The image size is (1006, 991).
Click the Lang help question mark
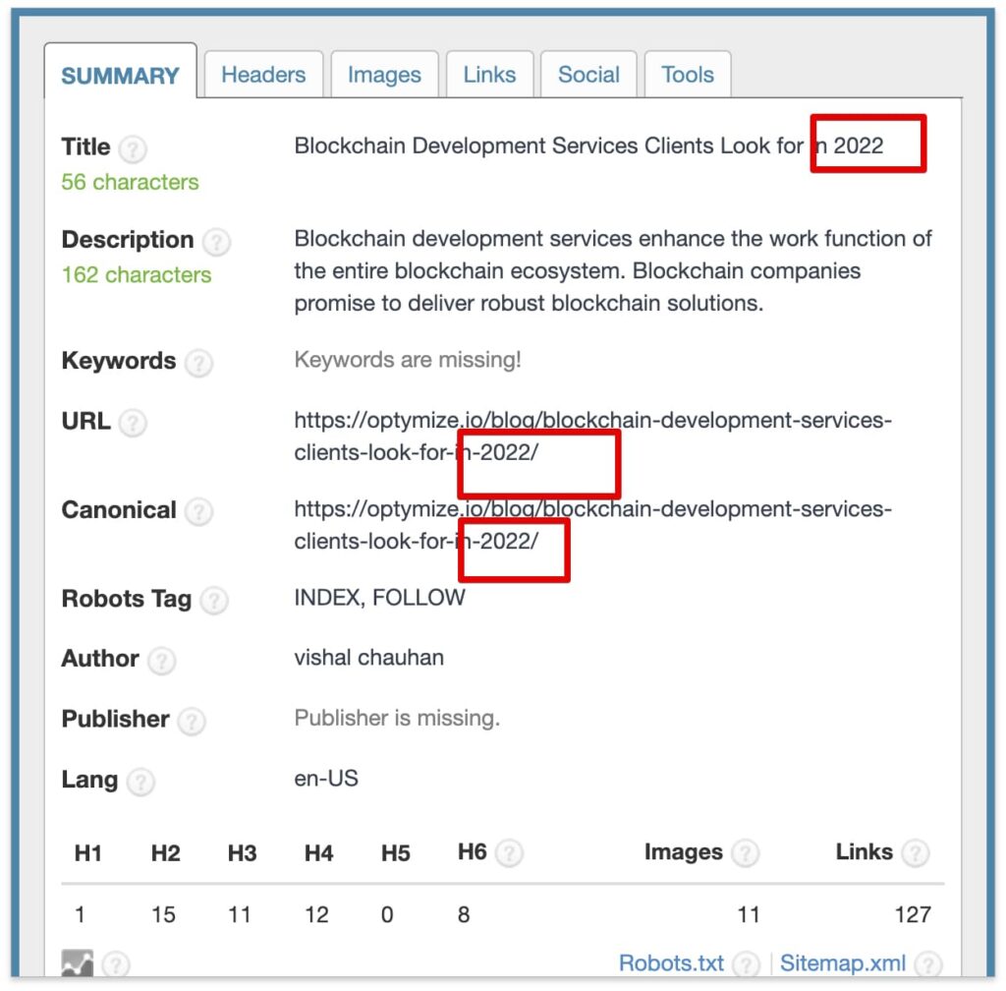pos(140,783)
